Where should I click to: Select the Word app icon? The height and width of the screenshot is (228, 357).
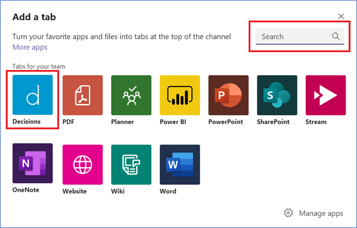(180, 165)
